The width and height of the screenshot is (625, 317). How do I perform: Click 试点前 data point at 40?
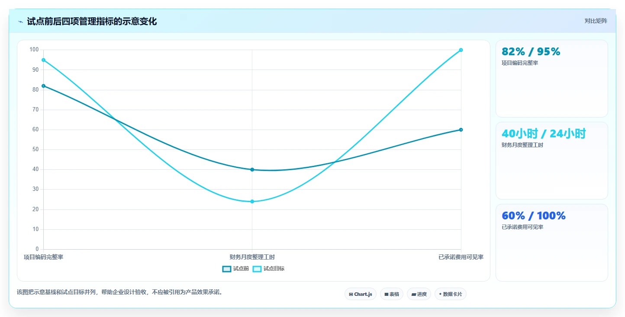(252, 170)
